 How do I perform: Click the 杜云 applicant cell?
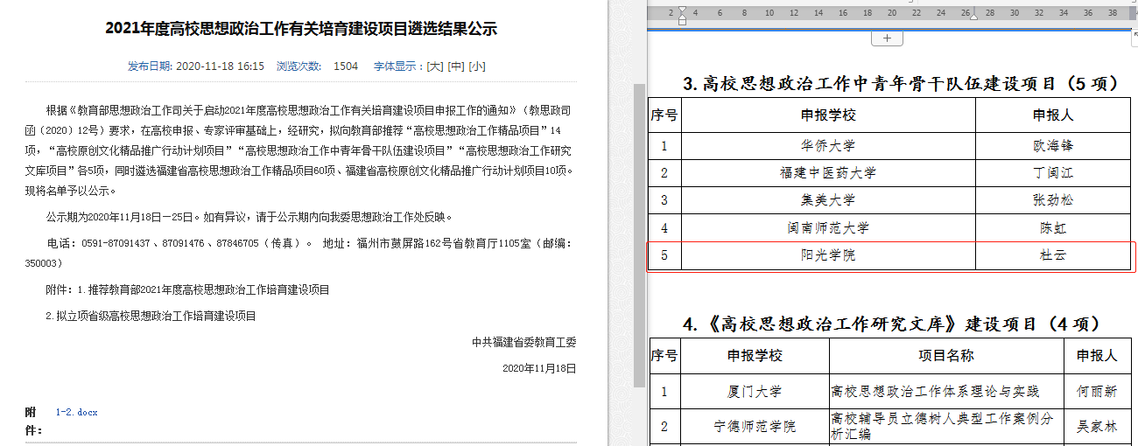click(x=1052, y=255)
